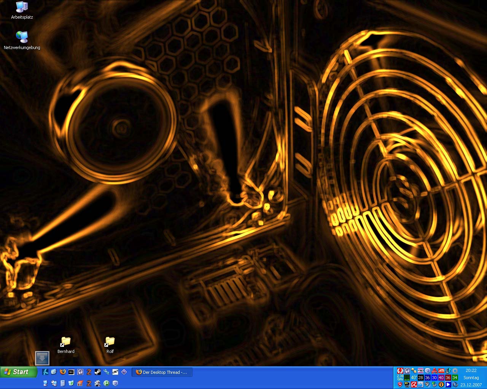
Task: Open the red security shield alert tray icon
Action: point(400,384)
